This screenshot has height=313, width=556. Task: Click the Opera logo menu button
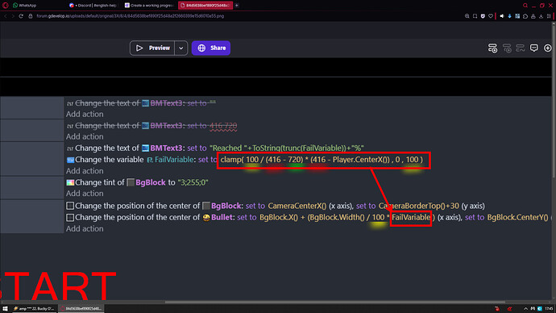pos(6,6)
